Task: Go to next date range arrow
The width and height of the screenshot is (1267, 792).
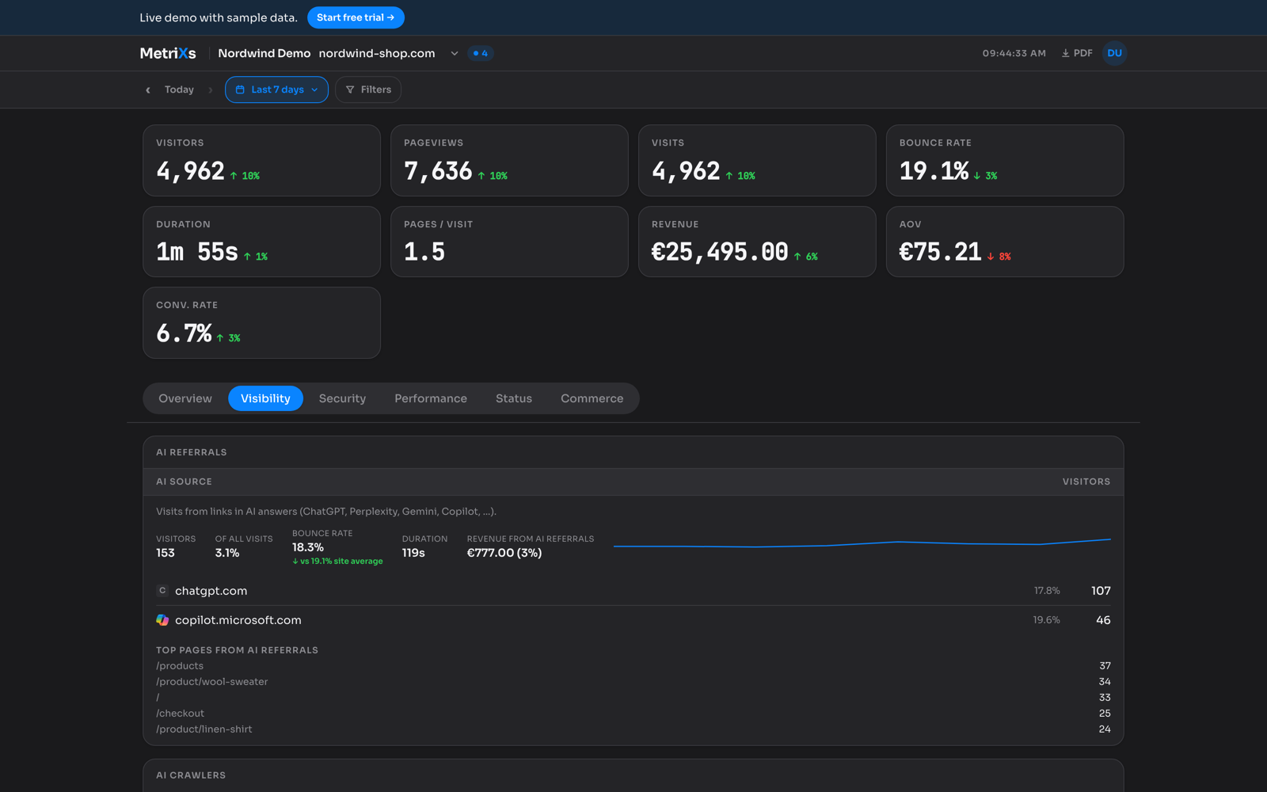Action: [x=211, y=90]
